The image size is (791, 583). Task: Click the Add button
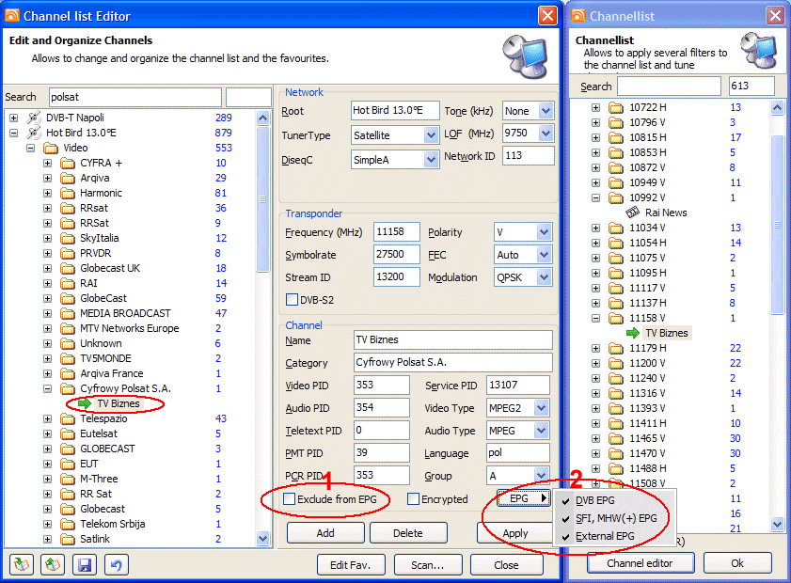pyautogui.click(x=325, y=533)
